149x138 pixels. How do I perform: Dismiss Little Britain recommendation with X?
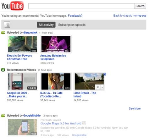tap(105, 74)
